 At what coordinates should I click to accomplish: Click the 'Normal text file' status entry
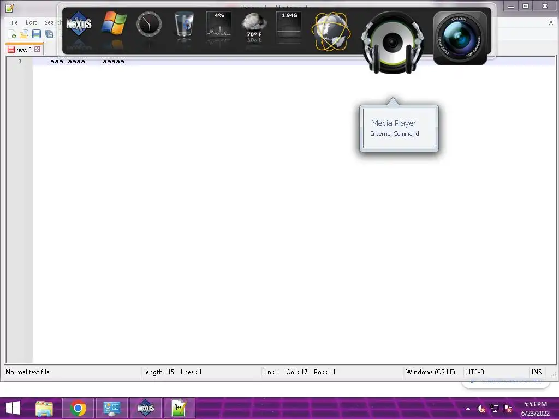[x=27, y=372]
